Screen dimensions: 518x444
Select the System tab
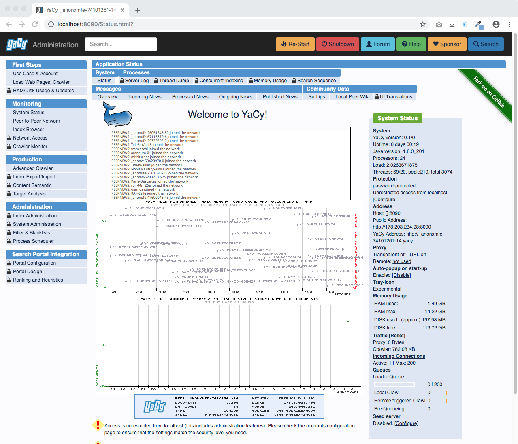point(105,73)
